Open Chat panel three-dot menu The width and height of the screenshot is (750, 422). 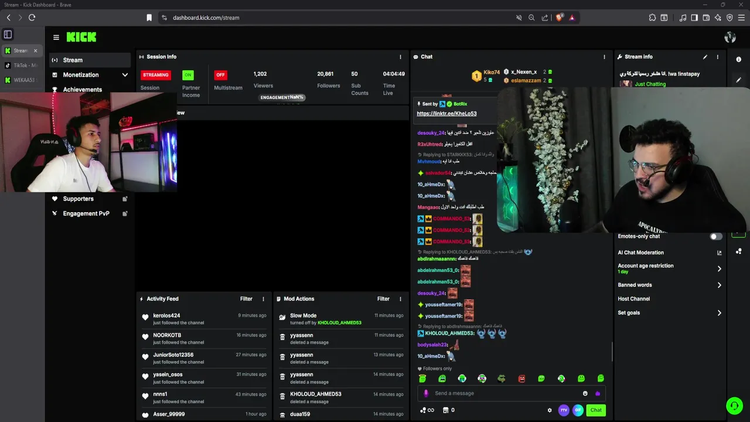pyautogui.click(x=604, y=57)
